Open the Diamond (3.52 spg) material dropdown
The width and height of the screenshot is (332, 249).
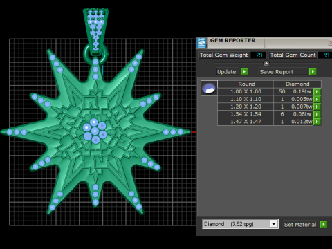[x=273, y=224]
